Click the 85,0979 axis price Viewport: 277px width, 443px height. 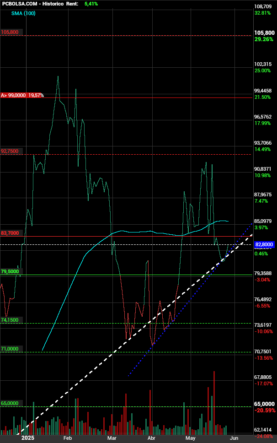click(263, 221)
